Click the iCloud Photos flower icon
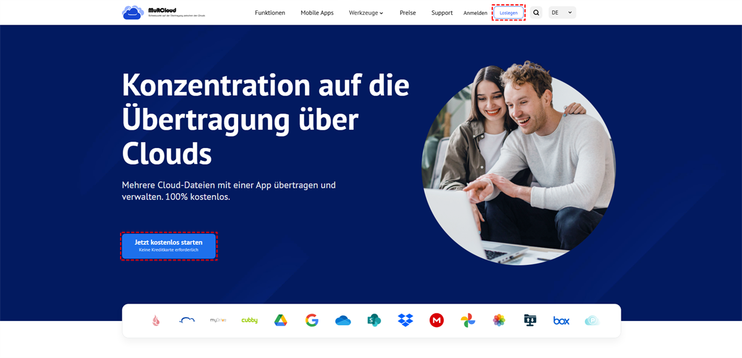This screenshot has height=358, width=742. click(x=499, y=320)
